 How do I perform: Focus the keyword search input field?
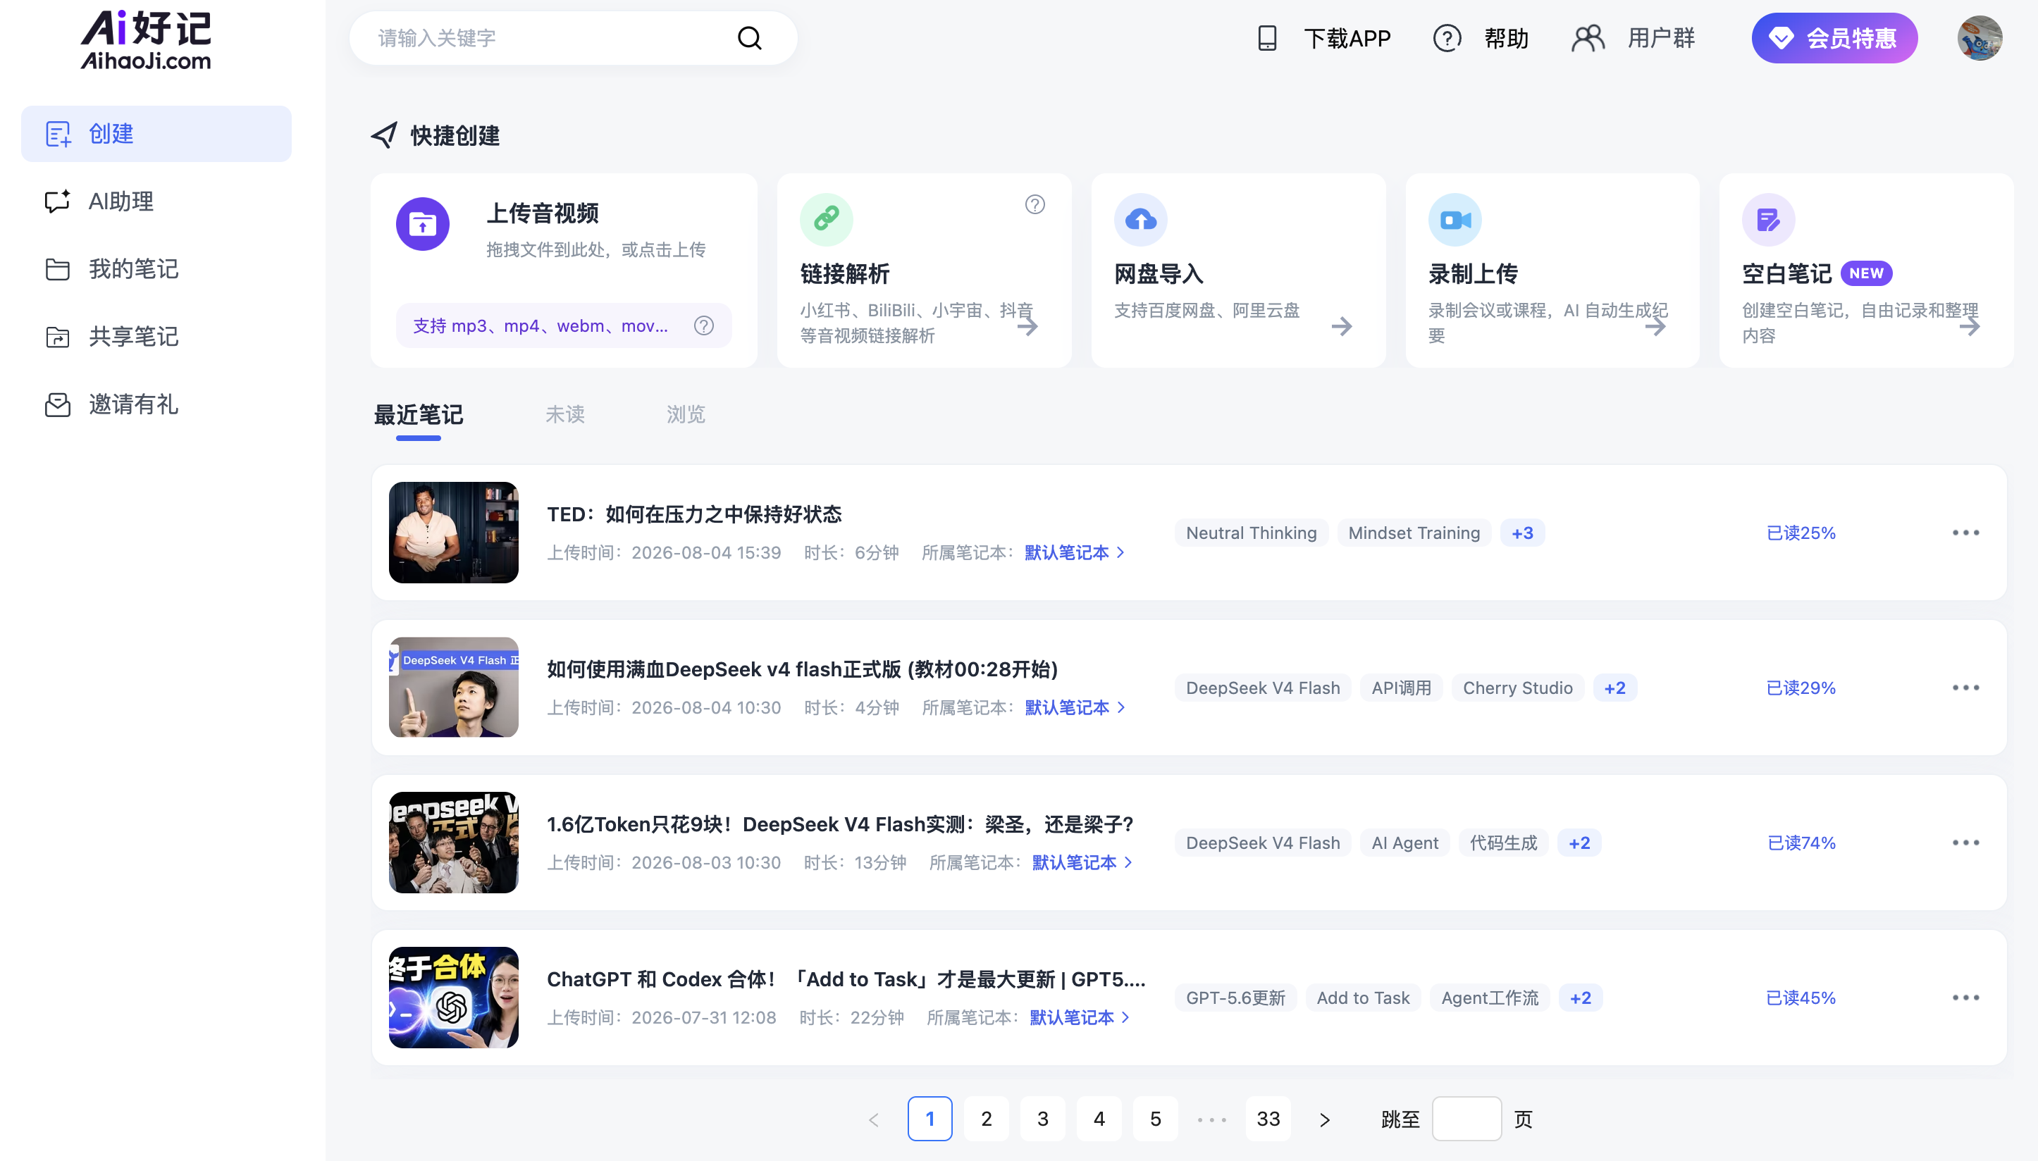[550, 38]
